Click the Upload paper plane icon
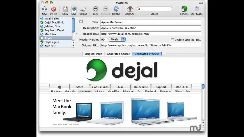Viewport: 244px width, 137px height. pyautogui.click(x=83, y=9)
